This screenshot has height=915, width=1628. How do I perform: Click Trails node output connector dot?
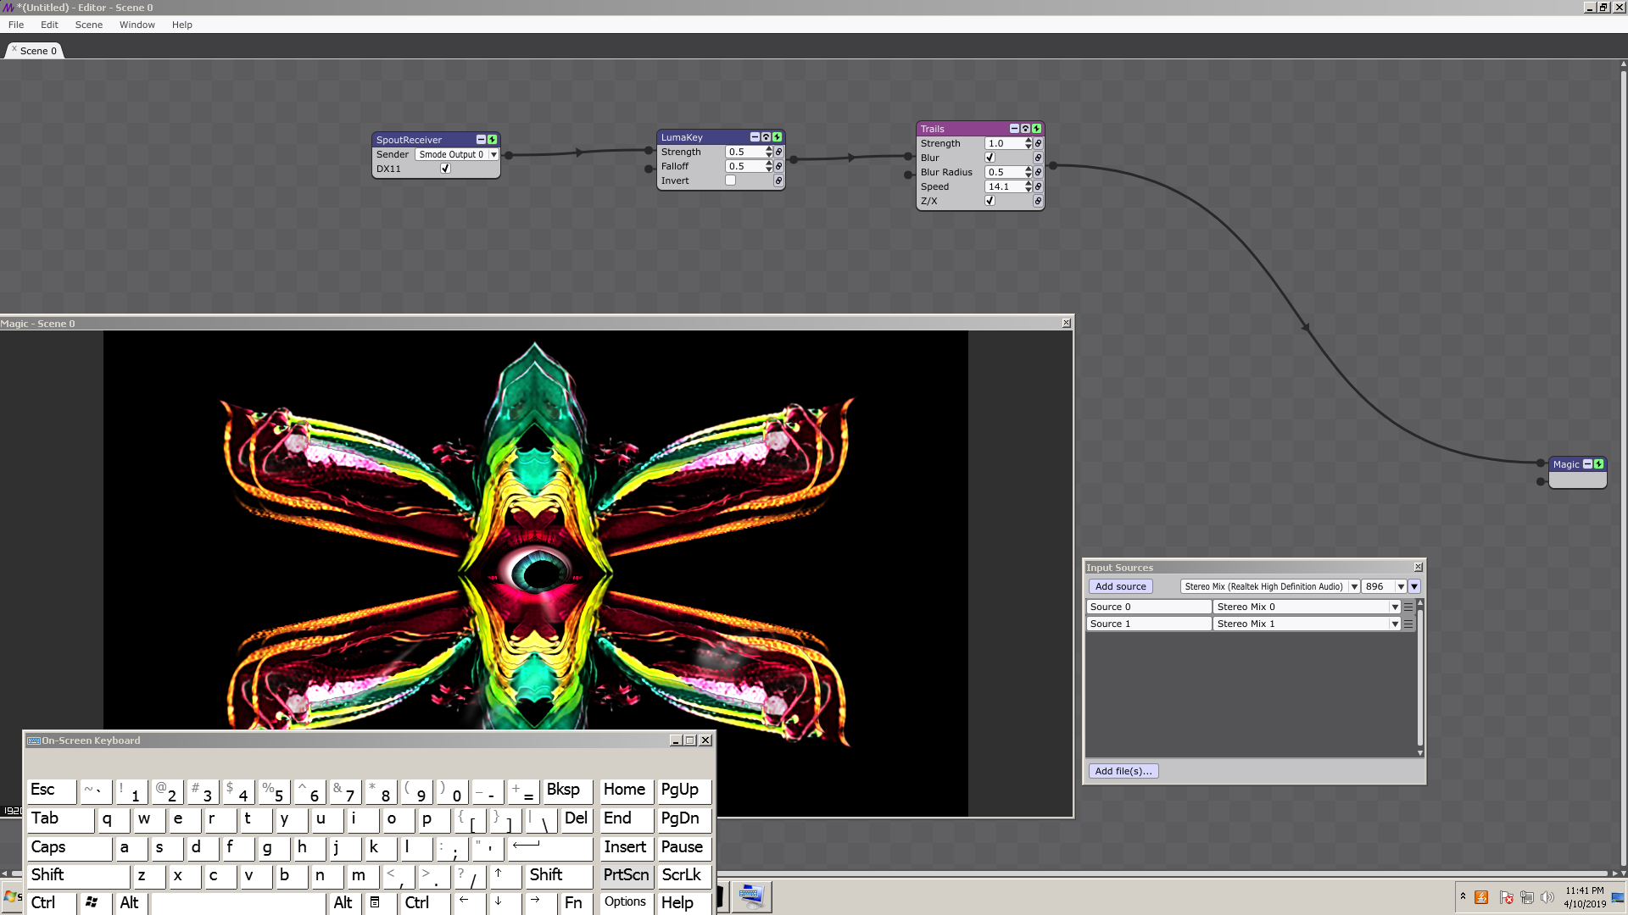(1052, 166)
